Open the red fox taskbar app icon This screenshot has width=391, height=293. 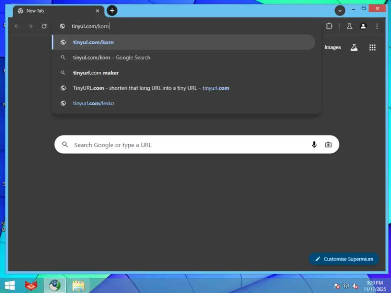tap(31, 285)
